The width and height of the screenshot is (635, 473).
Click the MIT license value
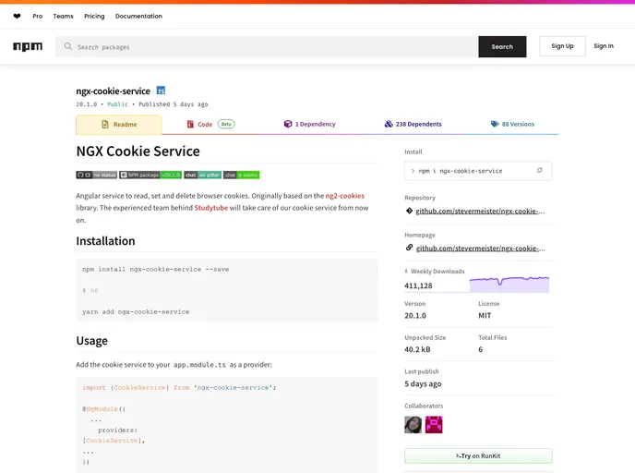point(485,316)
